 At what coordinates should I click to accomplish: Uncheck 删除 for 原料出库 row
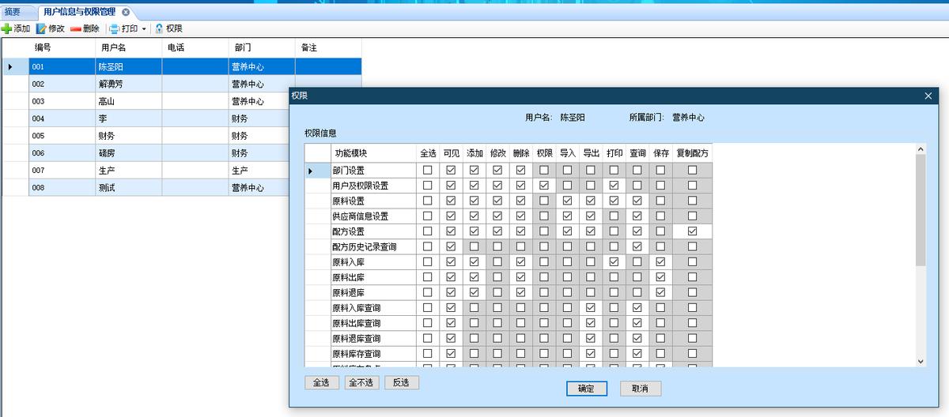(520, 277)
